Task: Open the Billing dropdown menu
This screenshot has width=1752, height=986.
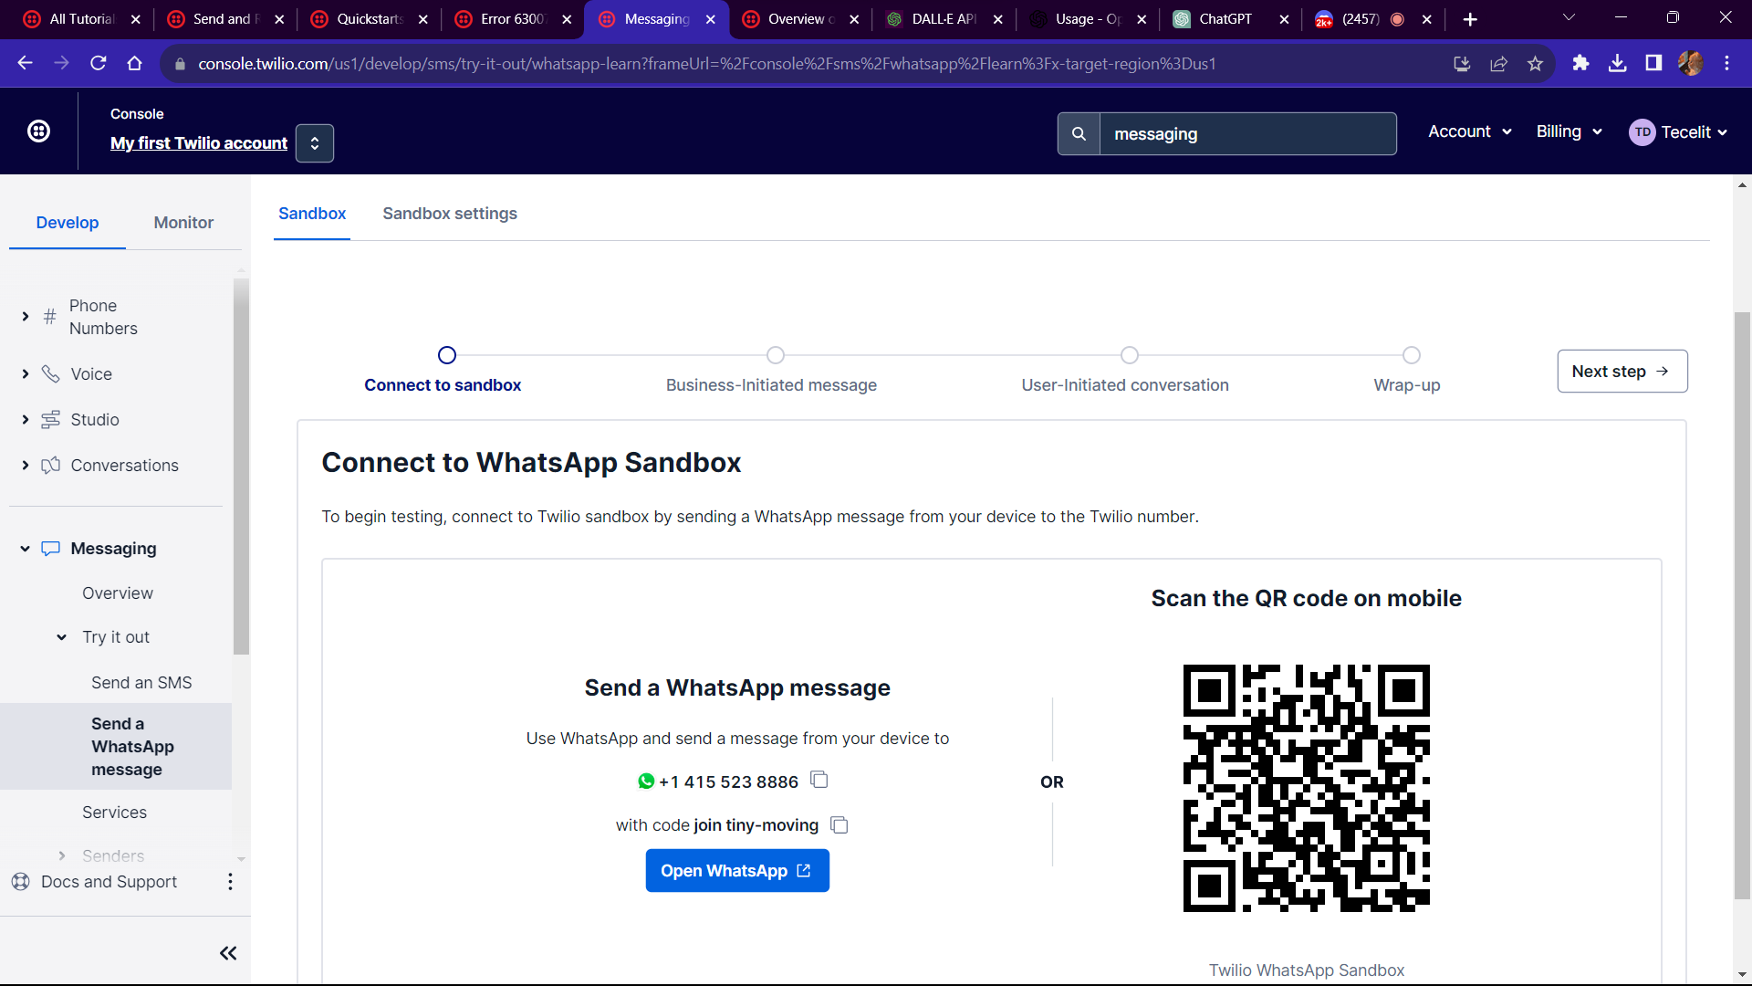Action: pyautogui.click(x=1569, y=131)
